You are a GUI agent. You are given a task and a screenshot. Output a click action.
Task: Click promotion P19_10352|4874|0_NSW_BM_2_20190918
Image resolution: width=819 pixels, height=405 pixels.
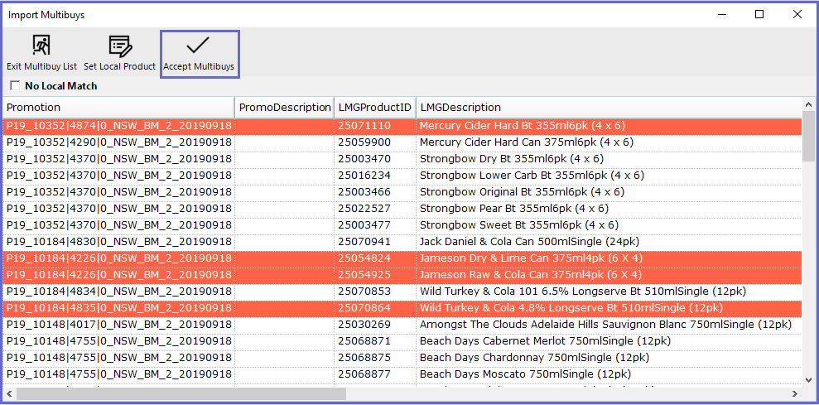coord(119,126)
